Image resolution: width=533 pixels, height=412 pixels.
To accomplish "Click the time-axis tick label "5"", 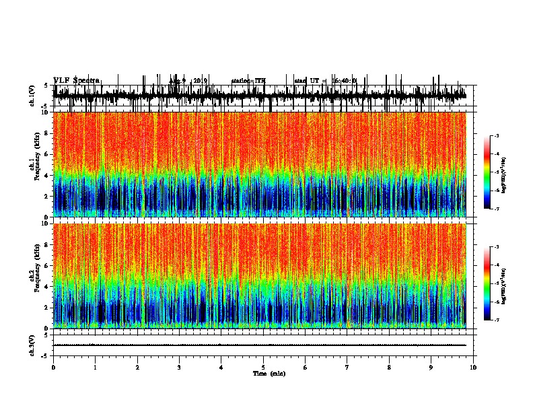I will pos(263,368).
